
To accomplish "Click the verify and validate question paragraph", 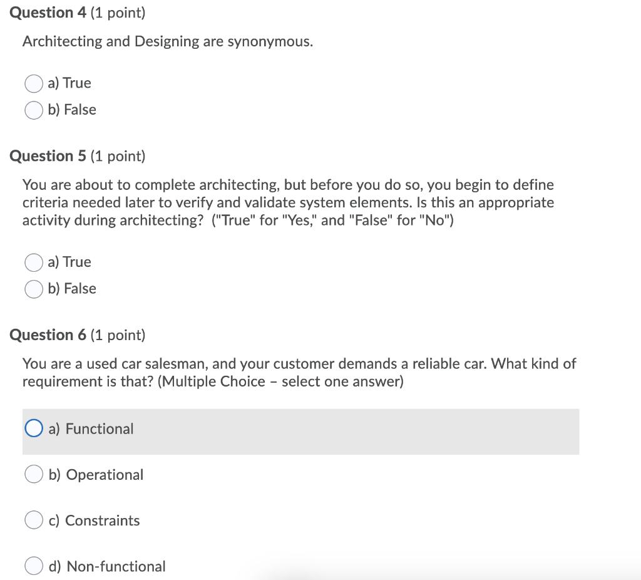I will 288,202.
